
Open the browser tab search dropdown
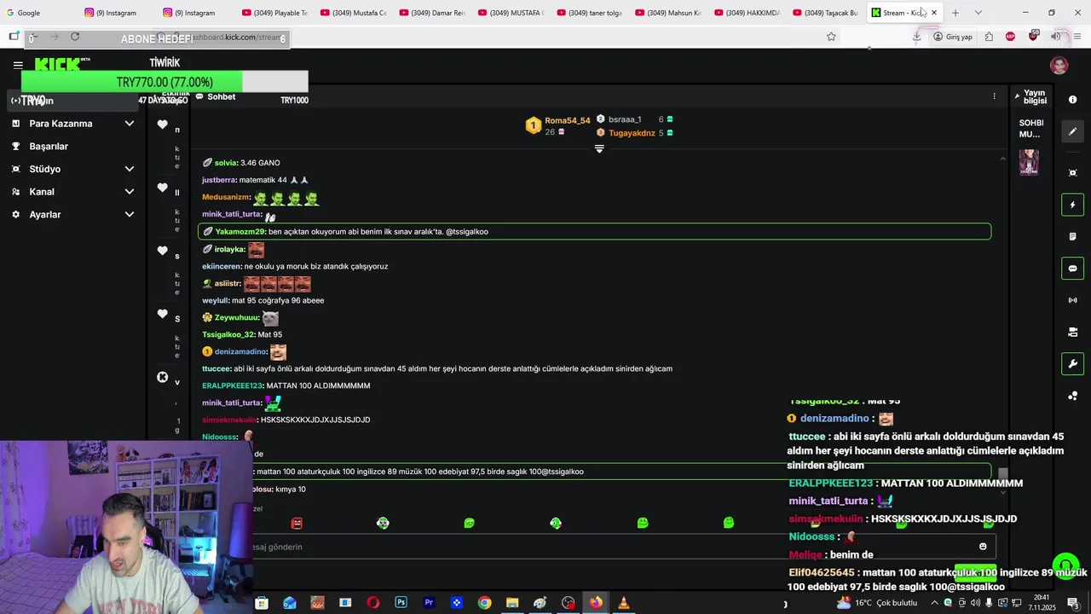pyautogui.click(x=978, y=13)
